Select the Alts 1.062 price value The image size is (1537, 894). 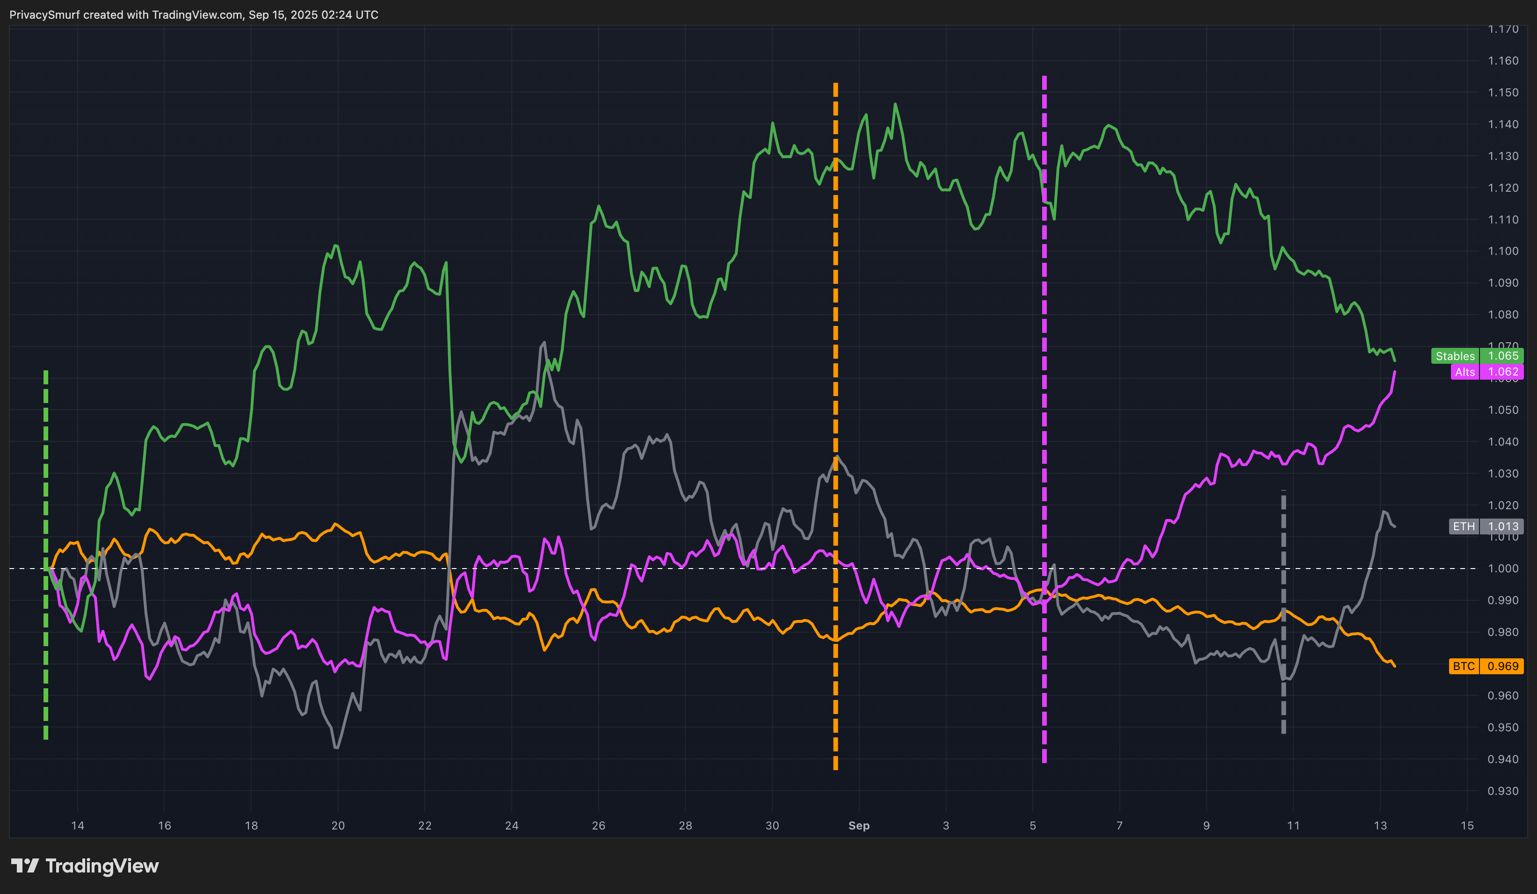[x=1503, y=372]
